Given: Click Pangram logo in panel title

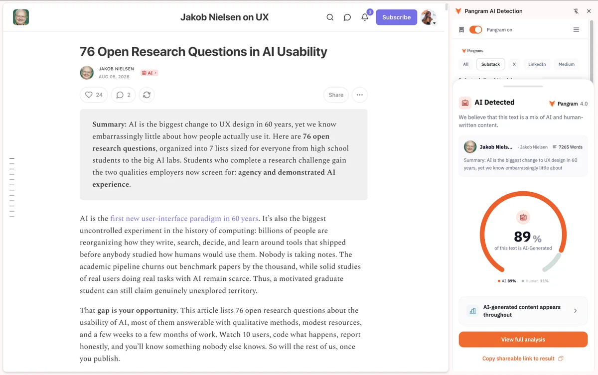Looking at the screenshot, I should (x=458, y=11).
